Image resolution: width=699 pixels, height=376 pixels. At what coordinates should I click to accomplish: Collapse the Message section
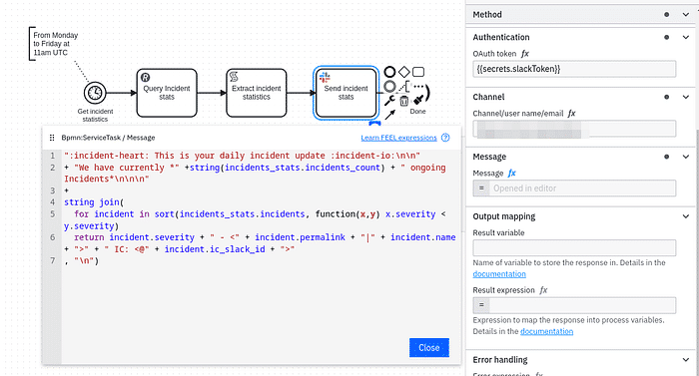pos(686,157)
